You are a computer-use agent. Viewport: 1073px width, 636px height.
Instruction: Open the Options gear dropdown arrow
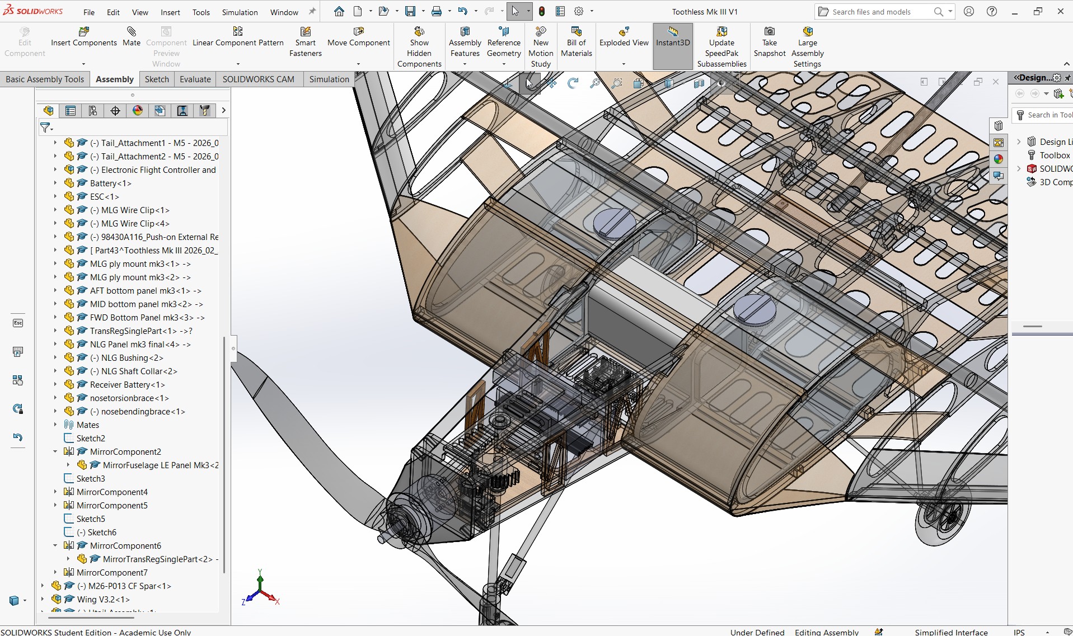(592, 11)
